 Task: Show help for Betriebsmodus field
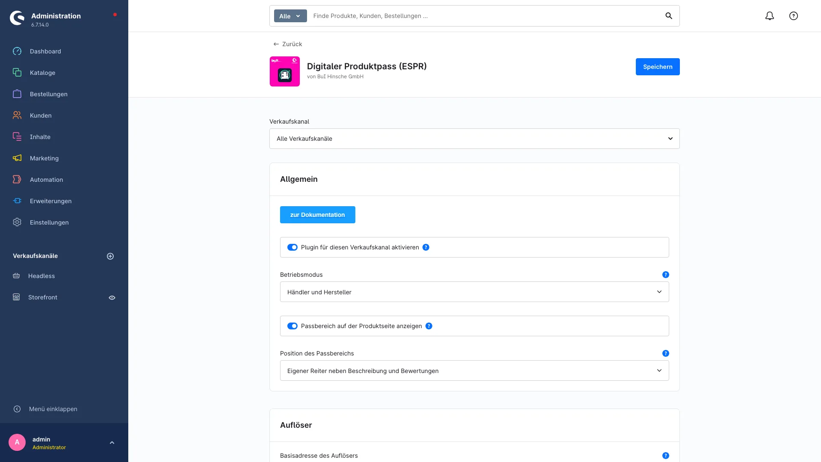666,275
